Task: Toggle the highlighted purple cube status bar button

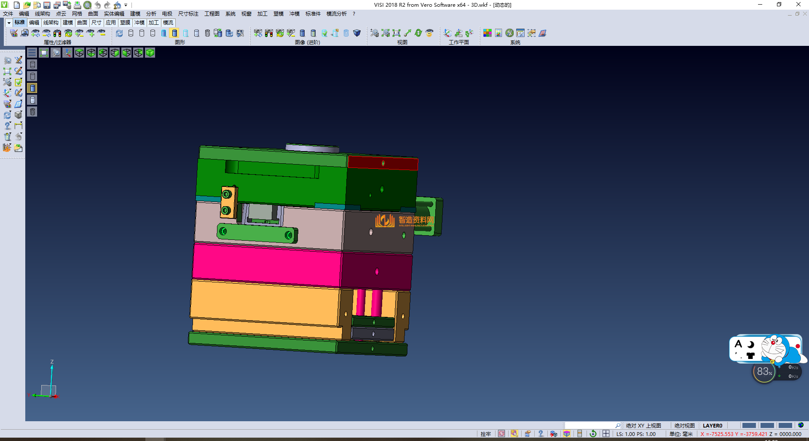Action: 567,434
